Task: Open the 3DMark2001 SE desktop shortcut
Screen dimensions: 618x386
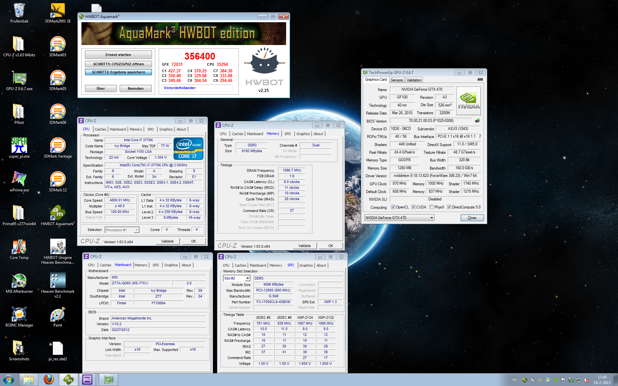Action: click(58, 13)
